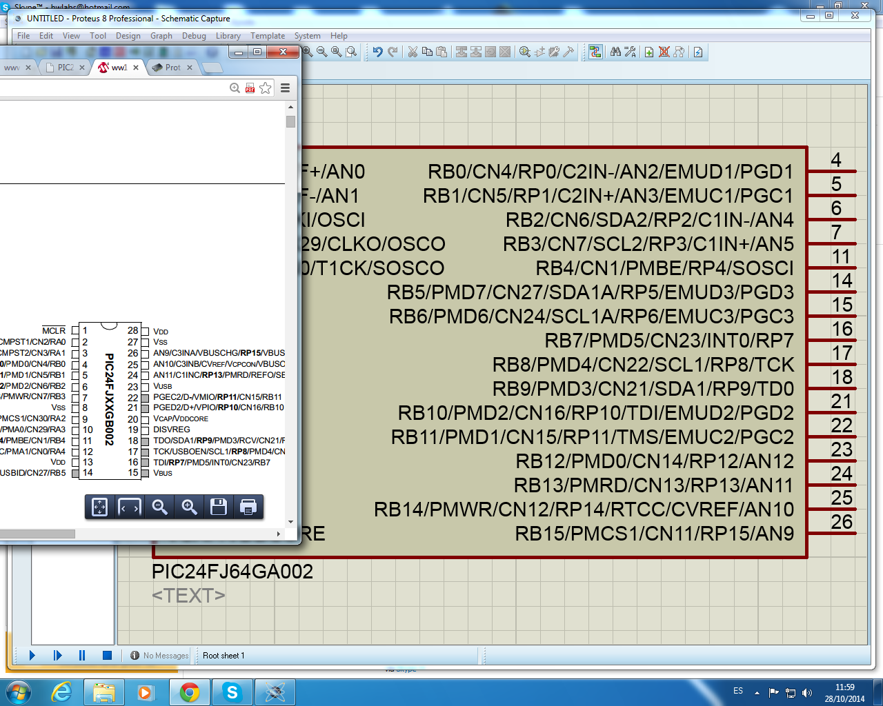Toggle the Wire Autorouter icon
Viewport: 883px width, 706px height.
(x=595, y=52)
